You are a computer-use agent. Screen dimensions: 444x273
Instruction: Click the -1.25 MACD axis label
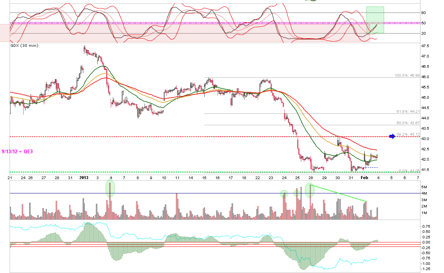point(426,269)
